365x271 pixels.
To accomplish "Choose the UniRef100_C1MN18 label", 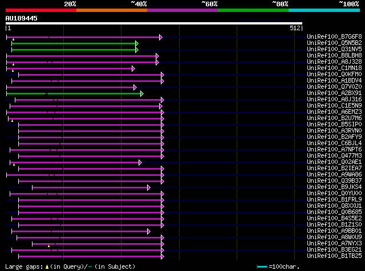I will (334, 68).
